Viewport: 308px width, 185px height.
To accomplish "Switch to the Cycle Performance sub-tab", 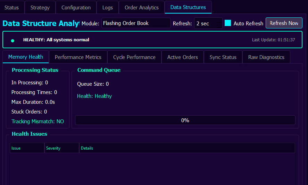I will pos(134,57).
